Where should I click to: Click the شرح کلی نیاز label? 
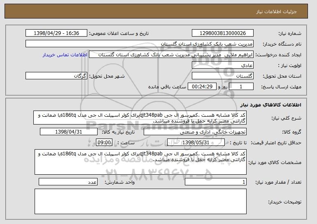pos(286,118)
